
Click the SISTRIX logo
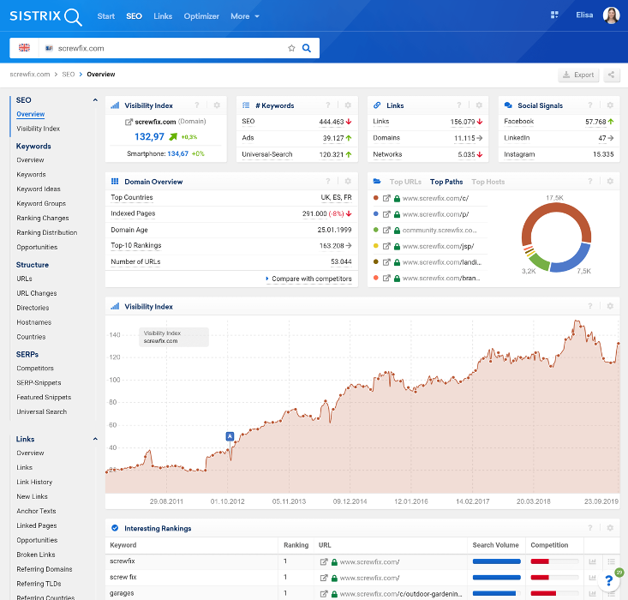click(x=46, y=17)
